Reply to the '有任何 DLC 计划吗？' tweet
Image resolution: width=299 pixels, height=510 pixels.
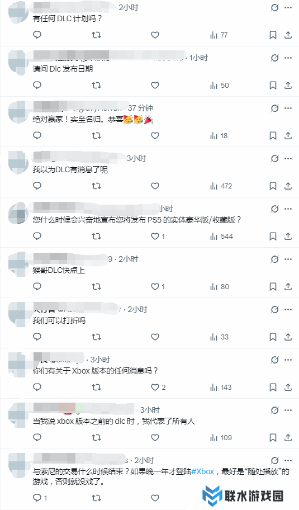coord(37,35)
